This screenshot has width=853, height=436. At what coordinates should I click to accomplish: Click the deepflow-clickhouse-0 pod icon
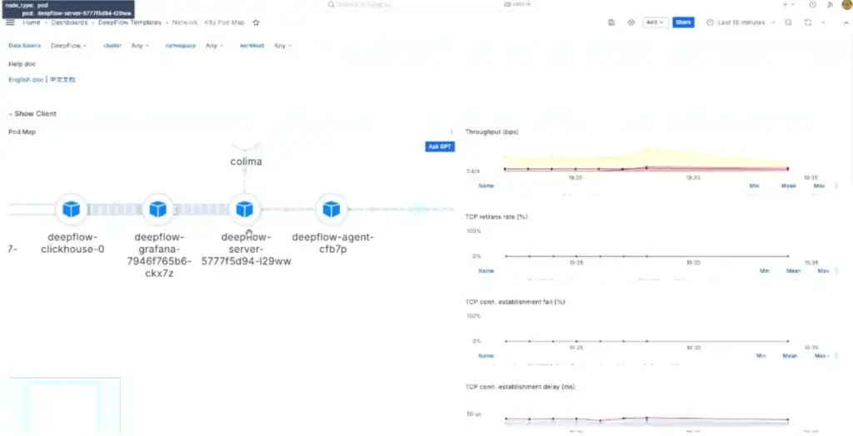pos(72,209)
